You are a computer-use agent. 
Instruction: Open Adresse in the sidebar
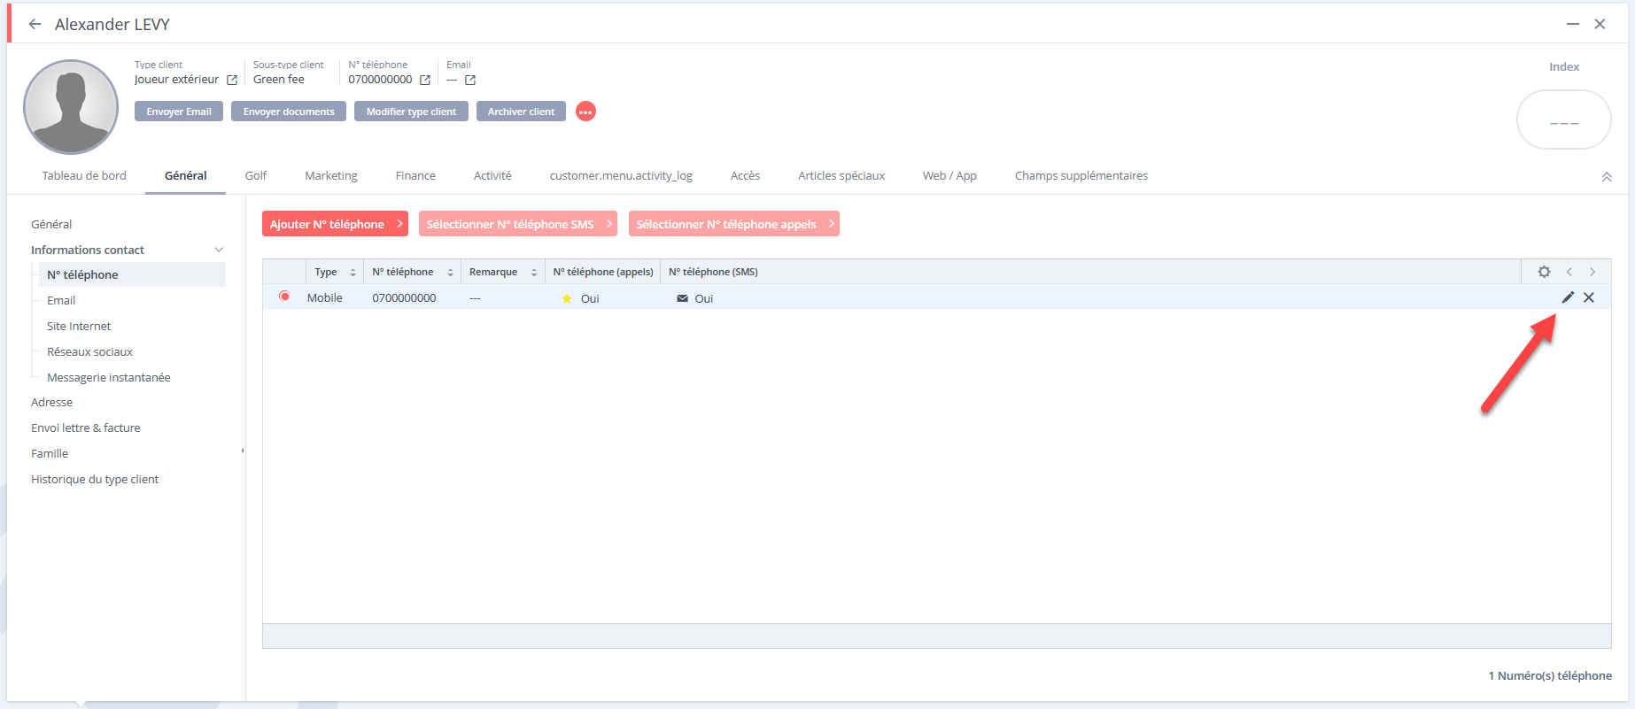pos(51,402)
